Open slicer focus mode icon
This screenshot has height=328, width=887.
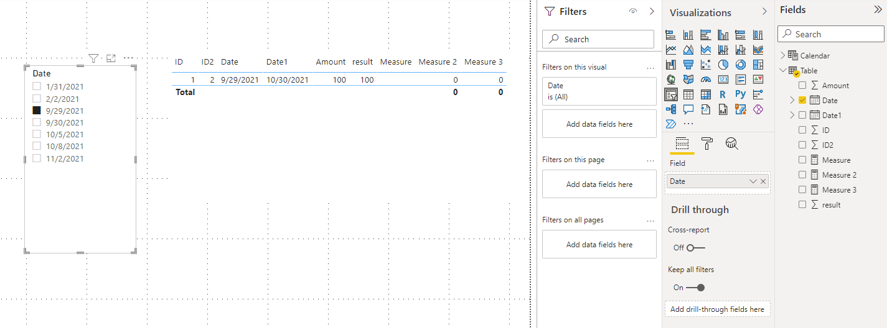(111, 58)
